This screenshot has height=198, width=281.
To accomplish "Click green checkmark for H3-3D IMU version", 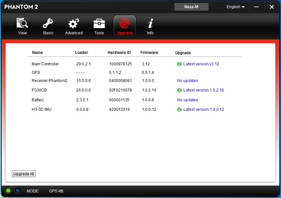I will (x=179, y=109).
